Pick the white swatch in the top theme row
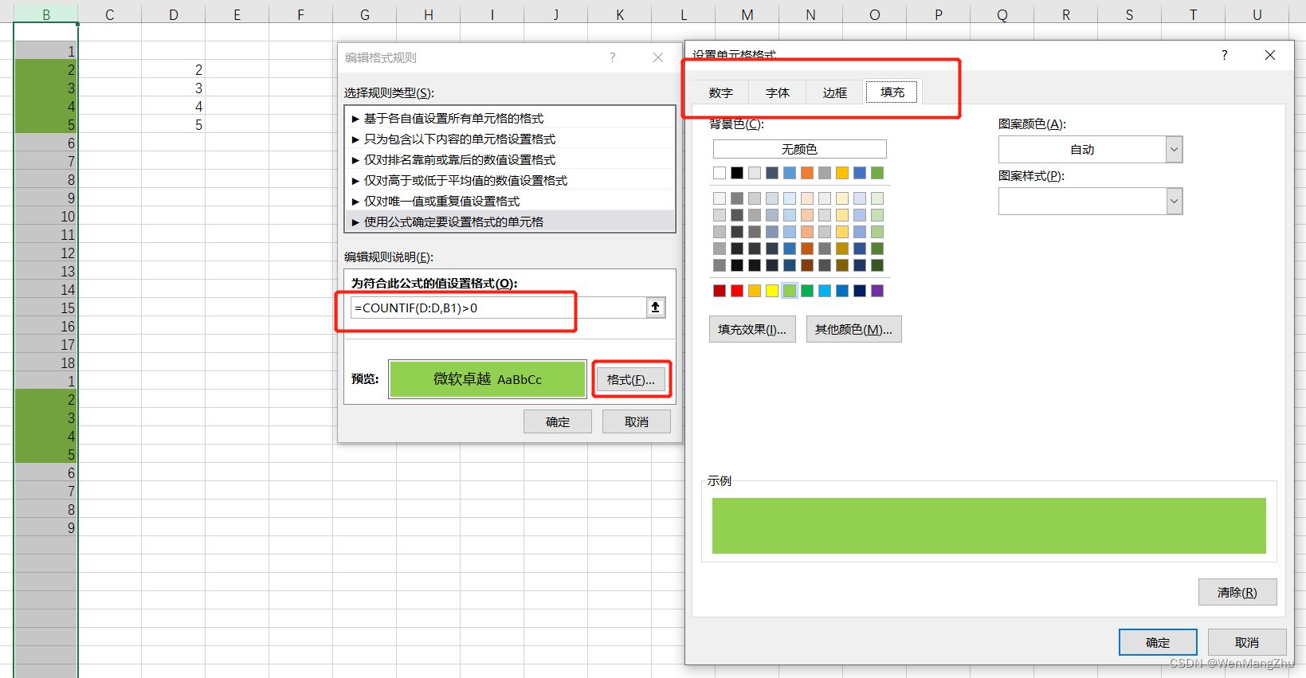Screen dimensions: 1306x678 [x=720, y=173]
